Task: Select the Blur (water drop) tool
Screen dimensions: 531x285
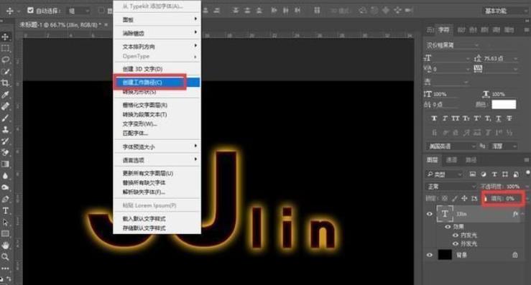Action: [6, 176]
